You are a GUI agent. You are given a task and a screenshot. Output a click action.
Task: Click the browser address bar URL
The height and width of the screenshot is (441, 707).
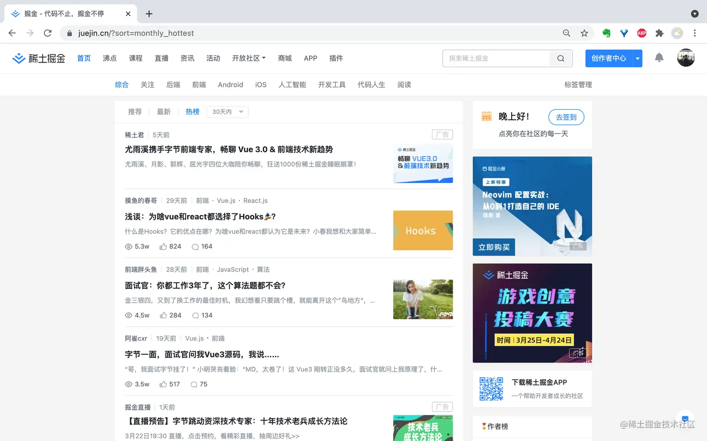(136, 33)
